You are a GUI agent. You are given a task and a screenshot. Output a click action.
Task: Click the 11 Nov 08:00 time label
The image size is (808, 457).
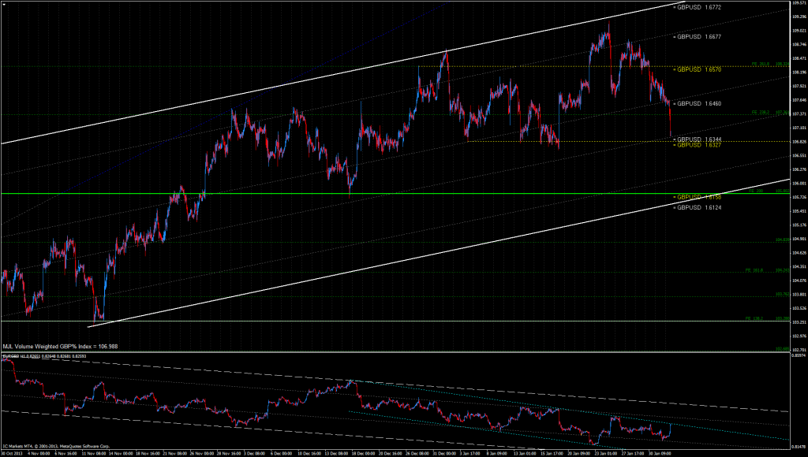click(94, 453)
